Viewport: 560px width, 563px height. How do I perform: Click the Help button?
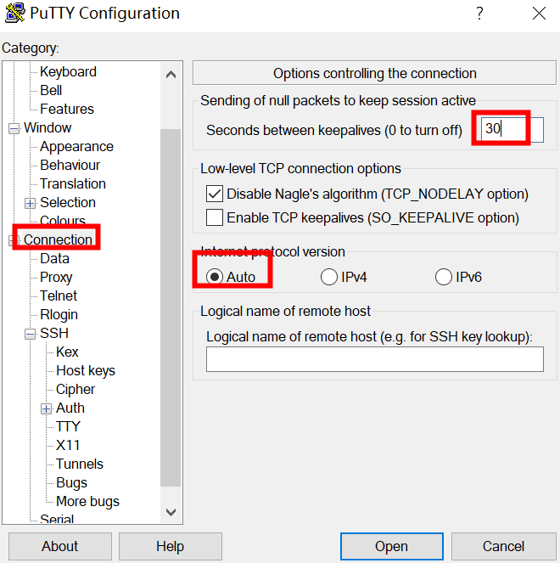coord(170,546)
